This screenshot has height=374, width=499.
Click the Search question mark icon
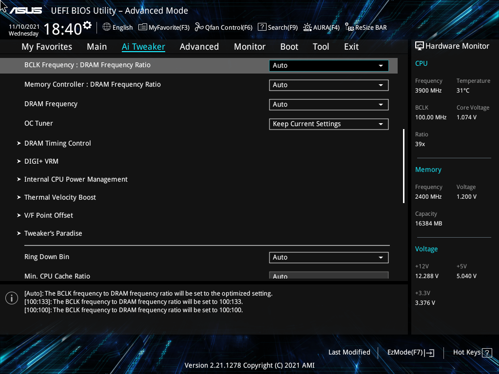(262, 27)
